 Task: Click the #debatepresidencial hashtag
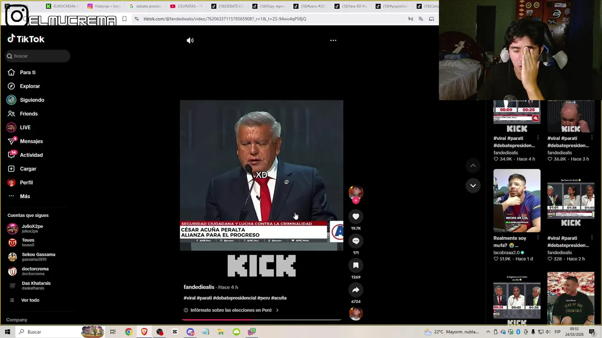coord(234,298)
